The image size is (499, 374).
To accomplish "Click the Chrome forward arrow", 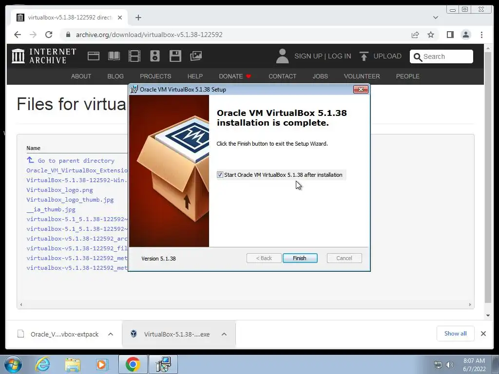I will click(x=33, y=35).
